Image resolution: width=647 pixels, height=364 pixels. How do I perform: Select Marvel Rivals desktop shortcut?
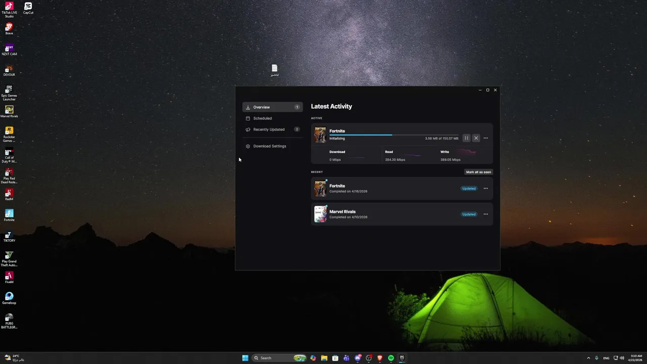click(9, 112)
